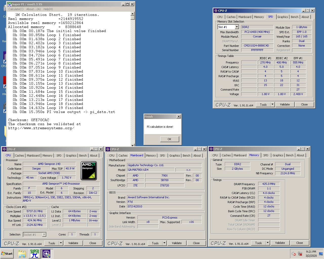The width and height of the screenshot is (324, 259).
Task: Click Close button in SPD CPU-Z window
Action: 304,104
